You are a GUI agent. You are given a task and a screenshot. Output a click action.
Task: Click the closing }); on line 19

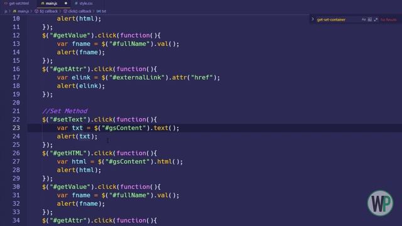[x=48, y=94]
